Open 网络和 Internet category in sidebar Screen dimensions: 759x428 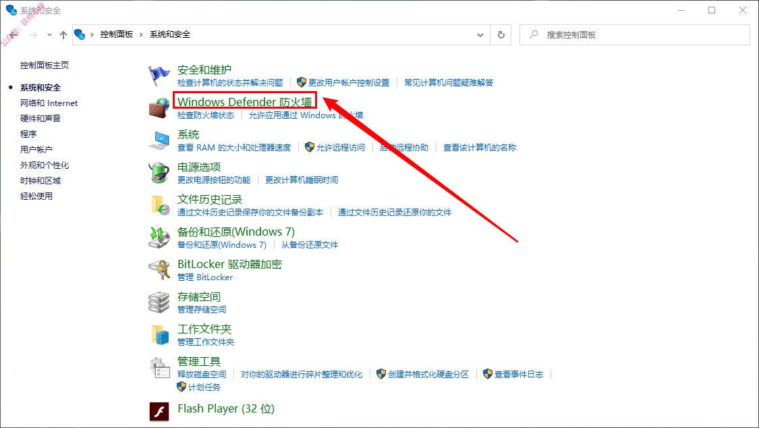pos(49,103)
